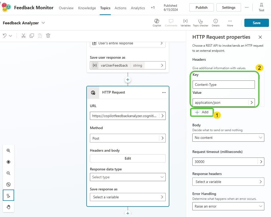
Task: Open the Variables panel
Action: [185, 23]
